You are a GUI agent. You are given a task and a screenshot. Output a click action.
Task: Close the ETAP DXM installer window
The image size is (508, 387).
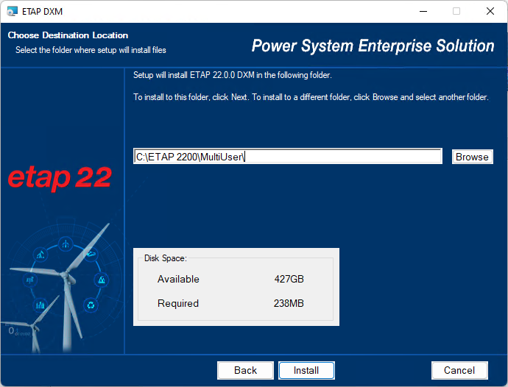tap(490, 11)
